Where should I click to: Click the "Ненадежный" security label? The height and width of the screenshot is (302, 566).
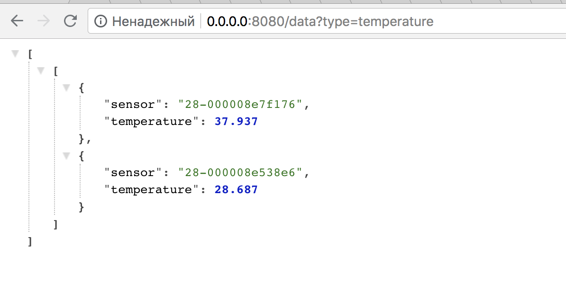153,21
